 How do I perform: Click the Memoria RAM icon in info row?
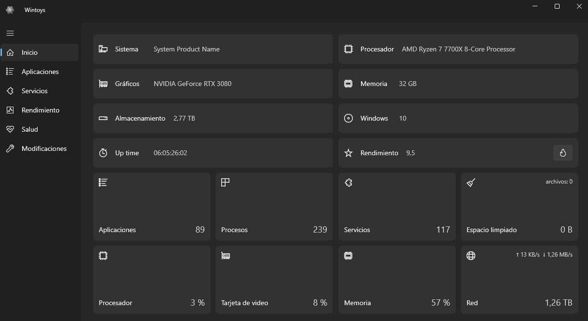click(x=348, y=84)
